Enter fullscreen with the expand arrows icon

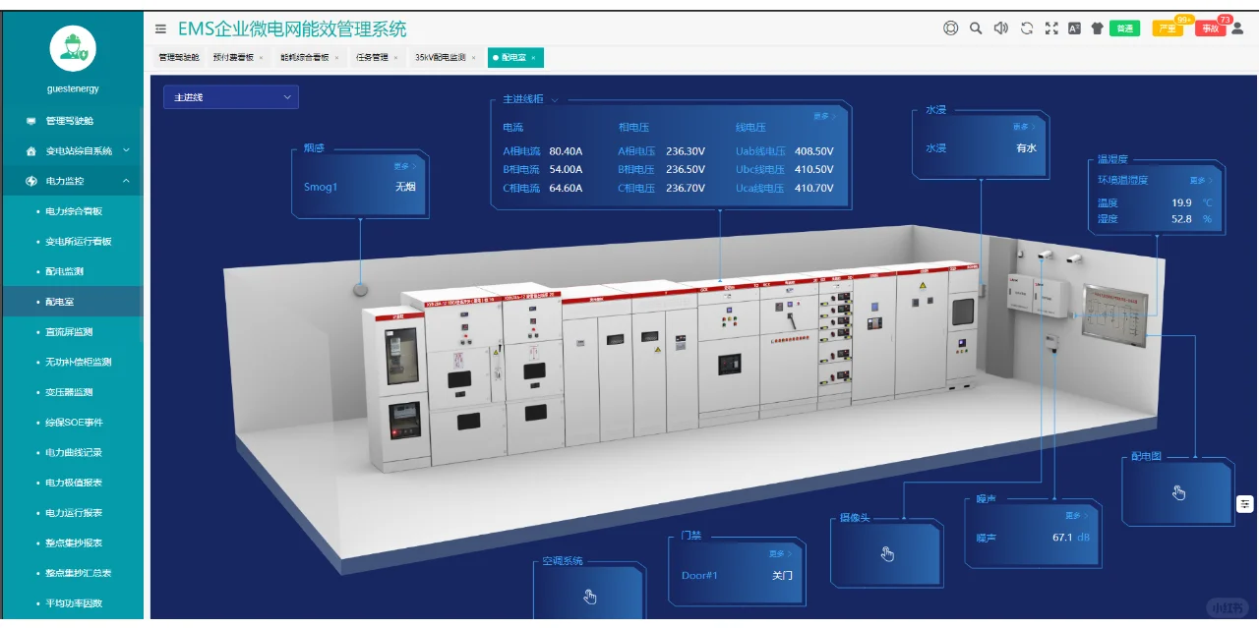[1051, 29]
